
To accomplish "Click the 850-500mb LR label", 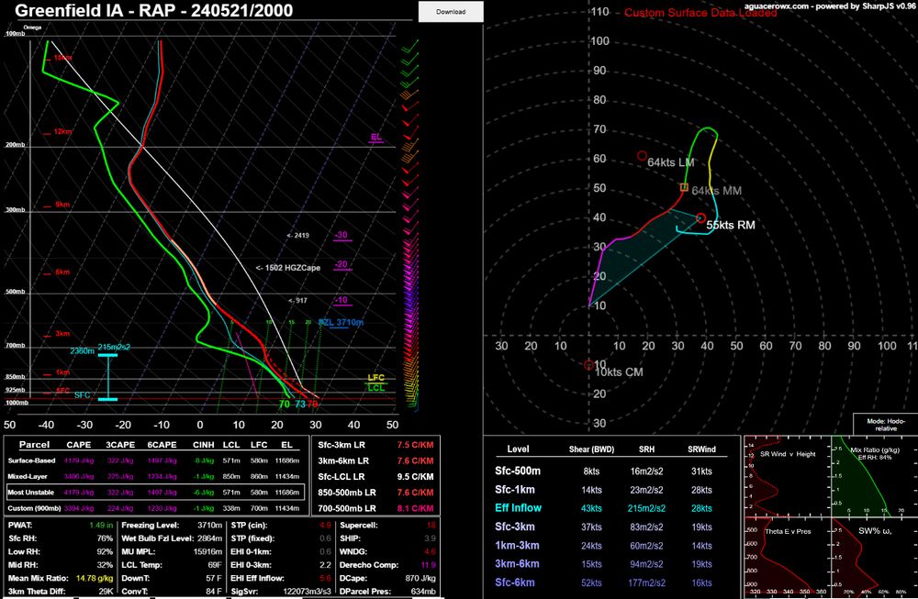I will coord(347,493).
